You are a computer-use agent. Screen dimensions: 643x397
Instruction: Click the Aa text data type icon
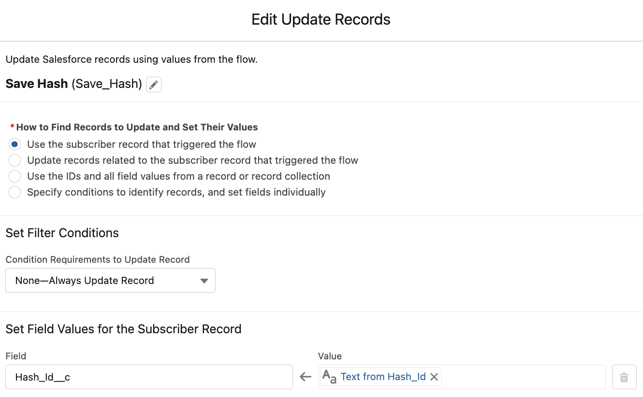coord(329,377)
